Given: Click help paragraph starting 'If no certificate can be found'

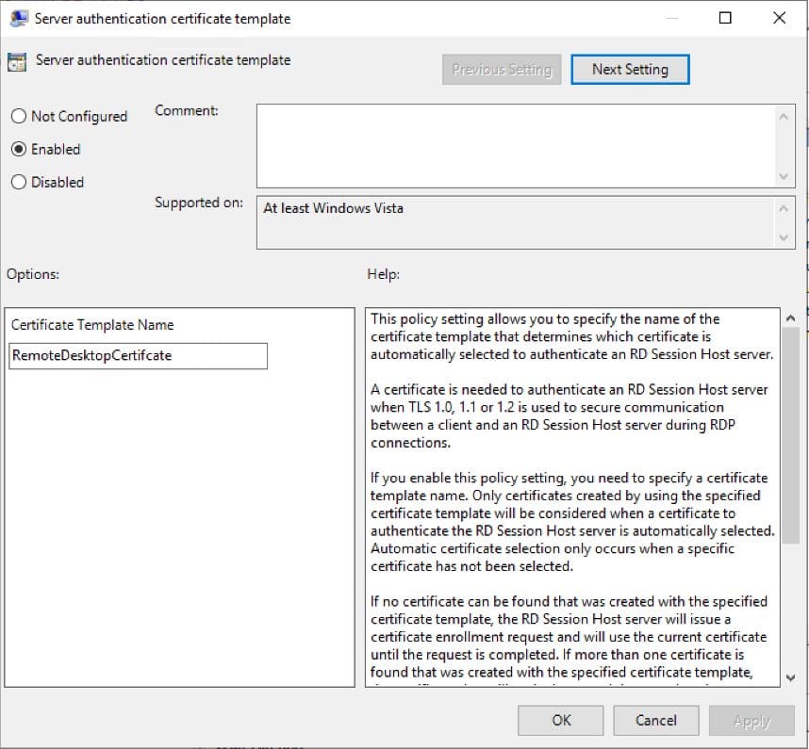Looking at the screenshot, I should click(569, 637).
